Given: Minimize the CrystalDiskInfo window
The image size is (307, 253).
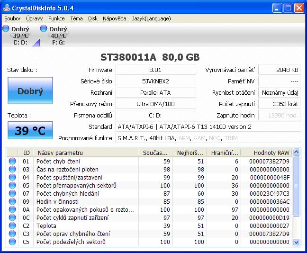Looking at the screenshot, I should coord(277,8).
